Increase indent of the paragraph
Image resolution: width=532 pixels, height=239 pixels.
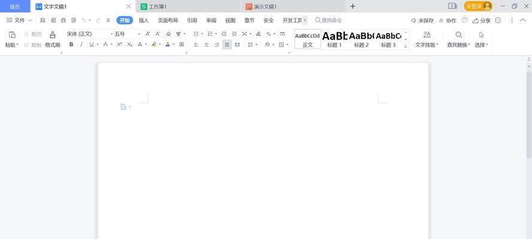[x=234, y=34]
